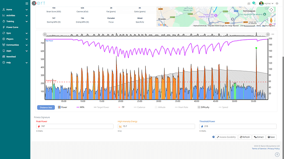Open the user account dropdown
284x159 pixels.
(x=266, y=3)
